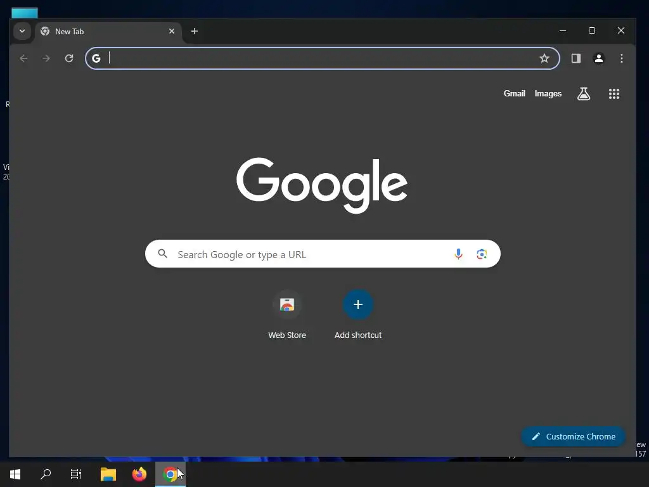Screen dimensions: 649x487
Task: Open Search Labs flask icon
Action: (x=584, y=94)
